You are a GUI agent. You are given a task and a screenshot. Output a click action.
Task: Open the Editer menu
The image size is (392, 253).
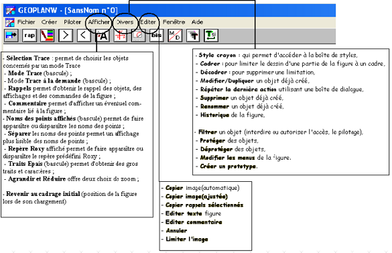click(148, 22)
